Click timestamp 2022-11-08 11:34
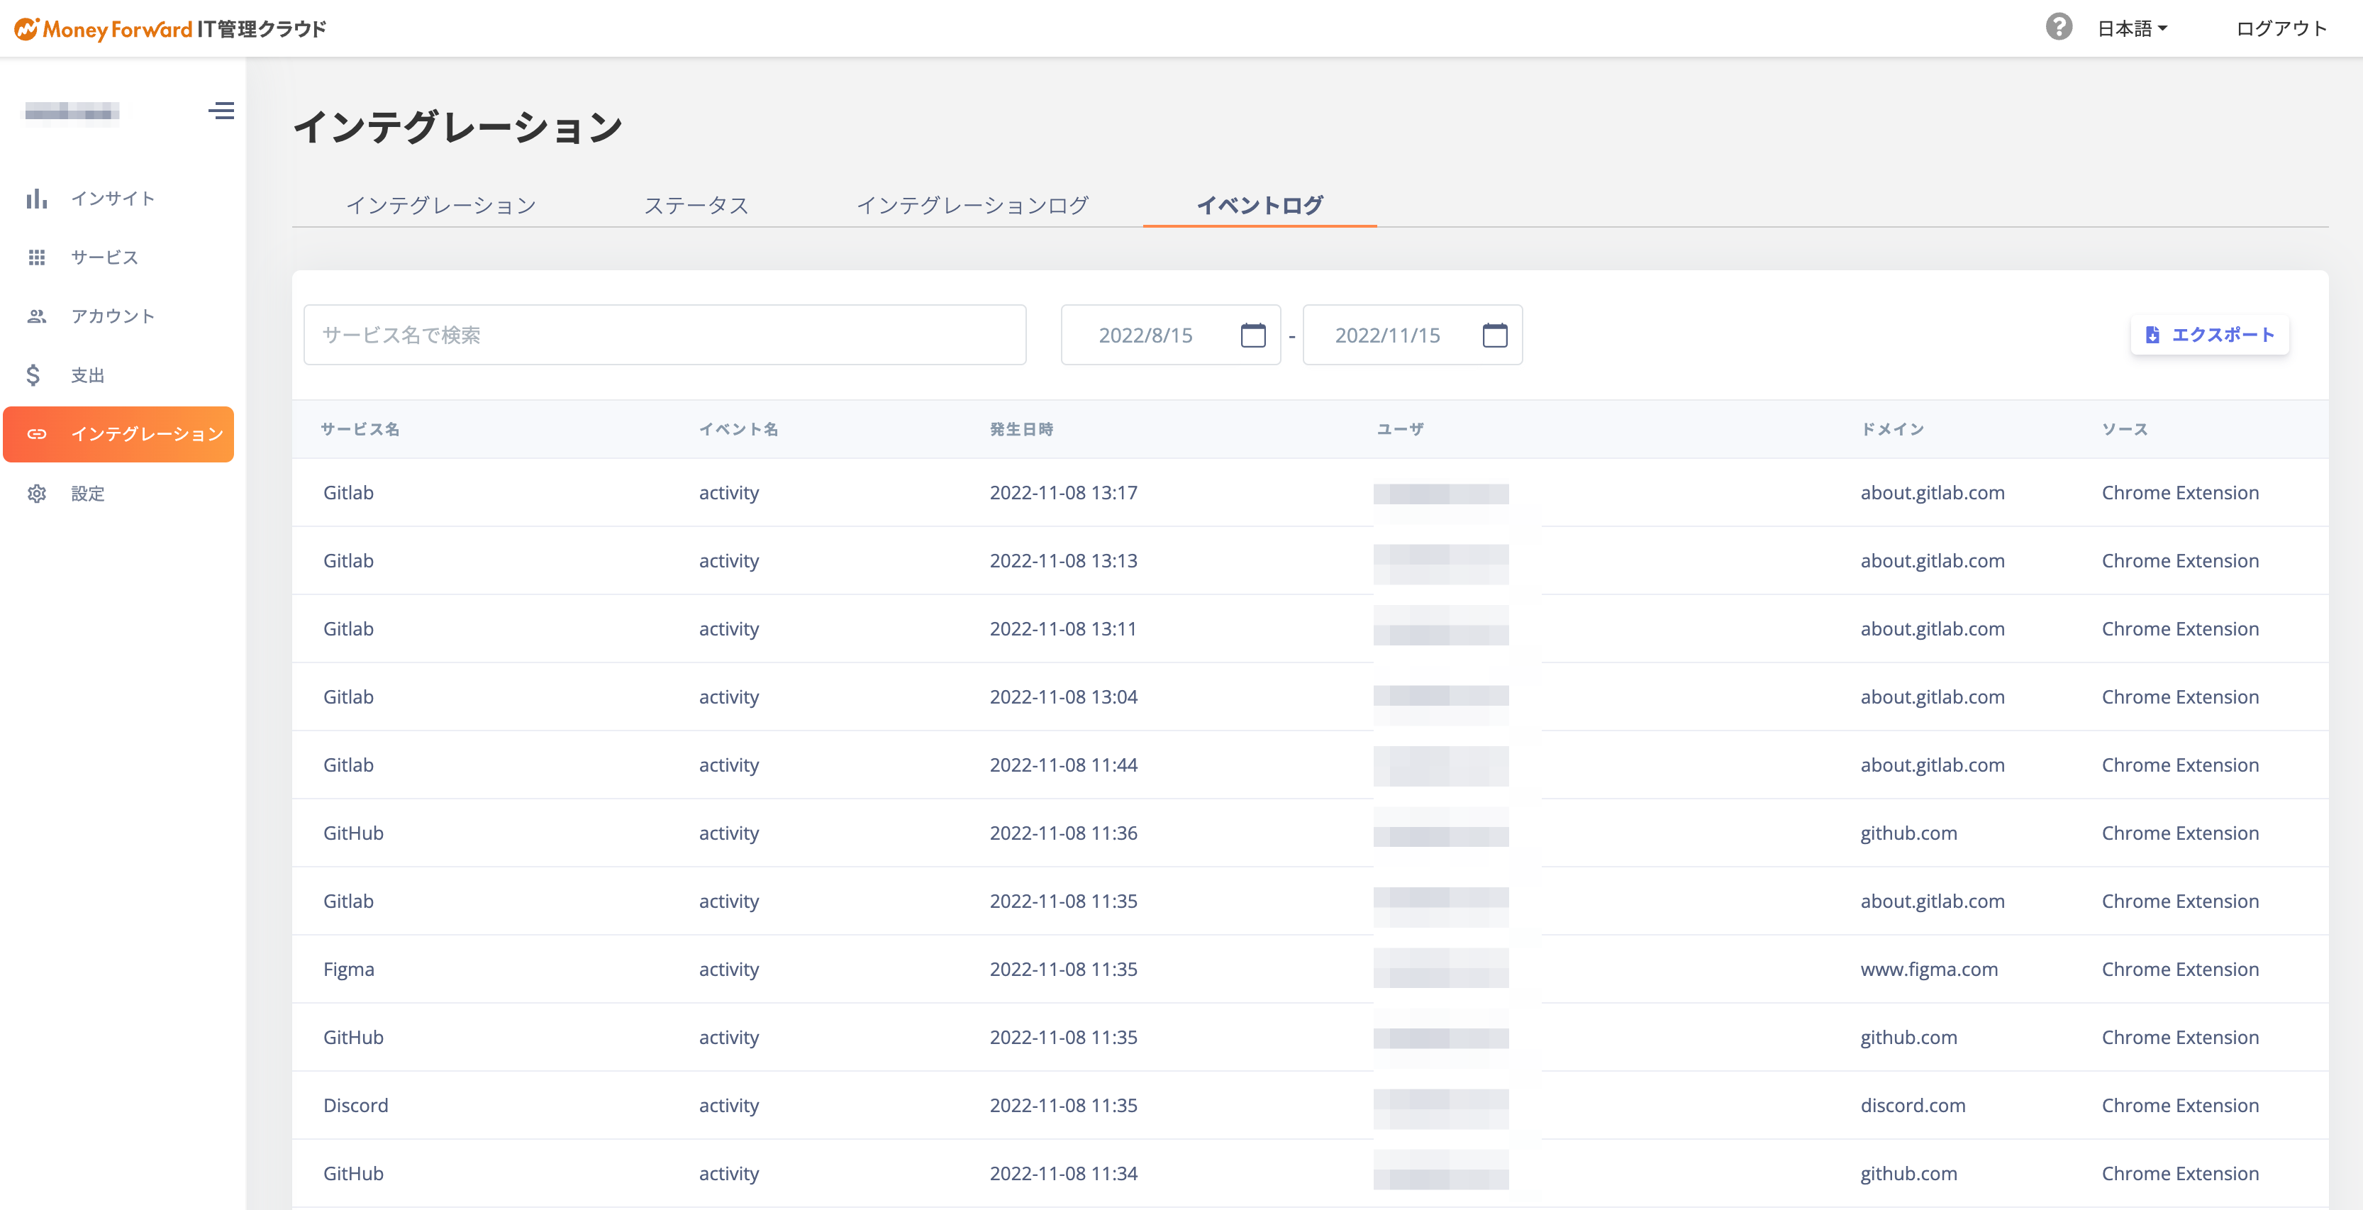 click(x=1063, y=1173)
